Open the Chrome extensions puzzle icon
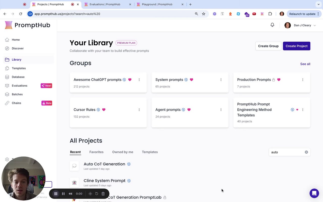 point(270,14)
